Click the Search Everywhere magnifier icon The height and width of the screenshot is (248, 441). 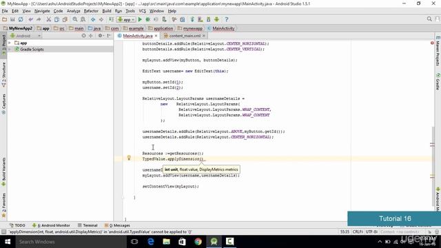pyautogui.click(x=429, y=19)
